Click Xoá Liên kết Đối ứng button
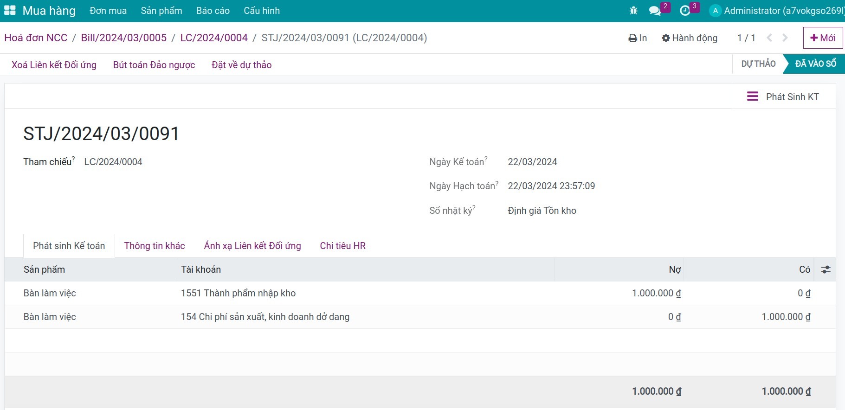 click(54, 65)
